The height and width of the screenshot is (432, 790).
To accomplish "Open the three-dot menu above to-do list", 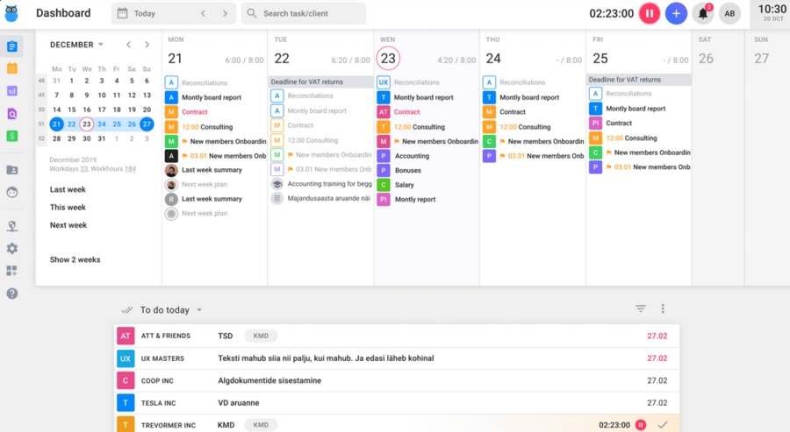I will coord(663,308).
